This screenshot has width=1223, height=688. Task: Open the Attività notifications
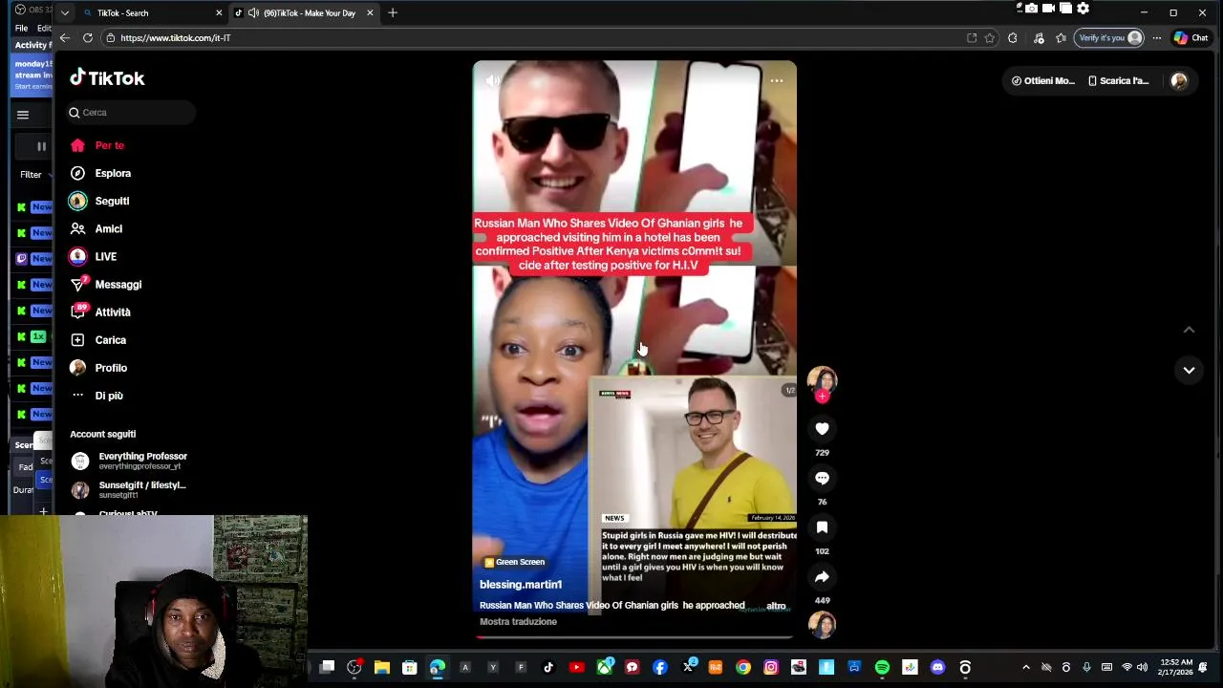pyautogui.click(x=101, y=312)
